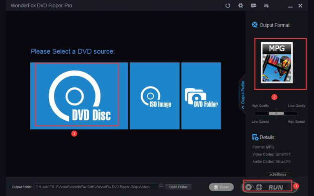Choose ISO Image as DVD source
Screen dimensions: 314x196
tap(155, 96)
